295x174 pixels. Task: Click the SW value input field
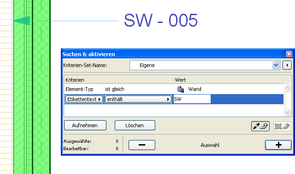[x=192, y=99]
